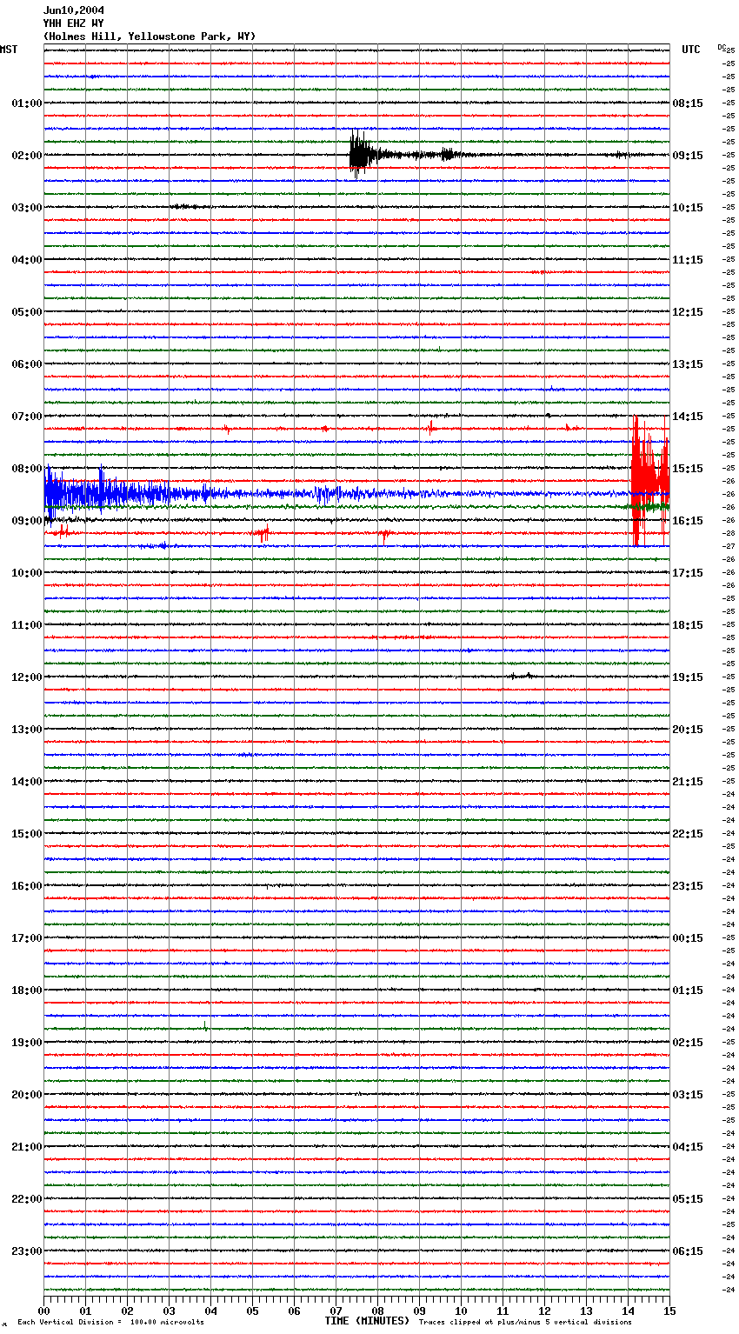This screenshot has width=739, height=1334.
Task: Click the small black event on 03:00 trace
Action: pos(190,207)
